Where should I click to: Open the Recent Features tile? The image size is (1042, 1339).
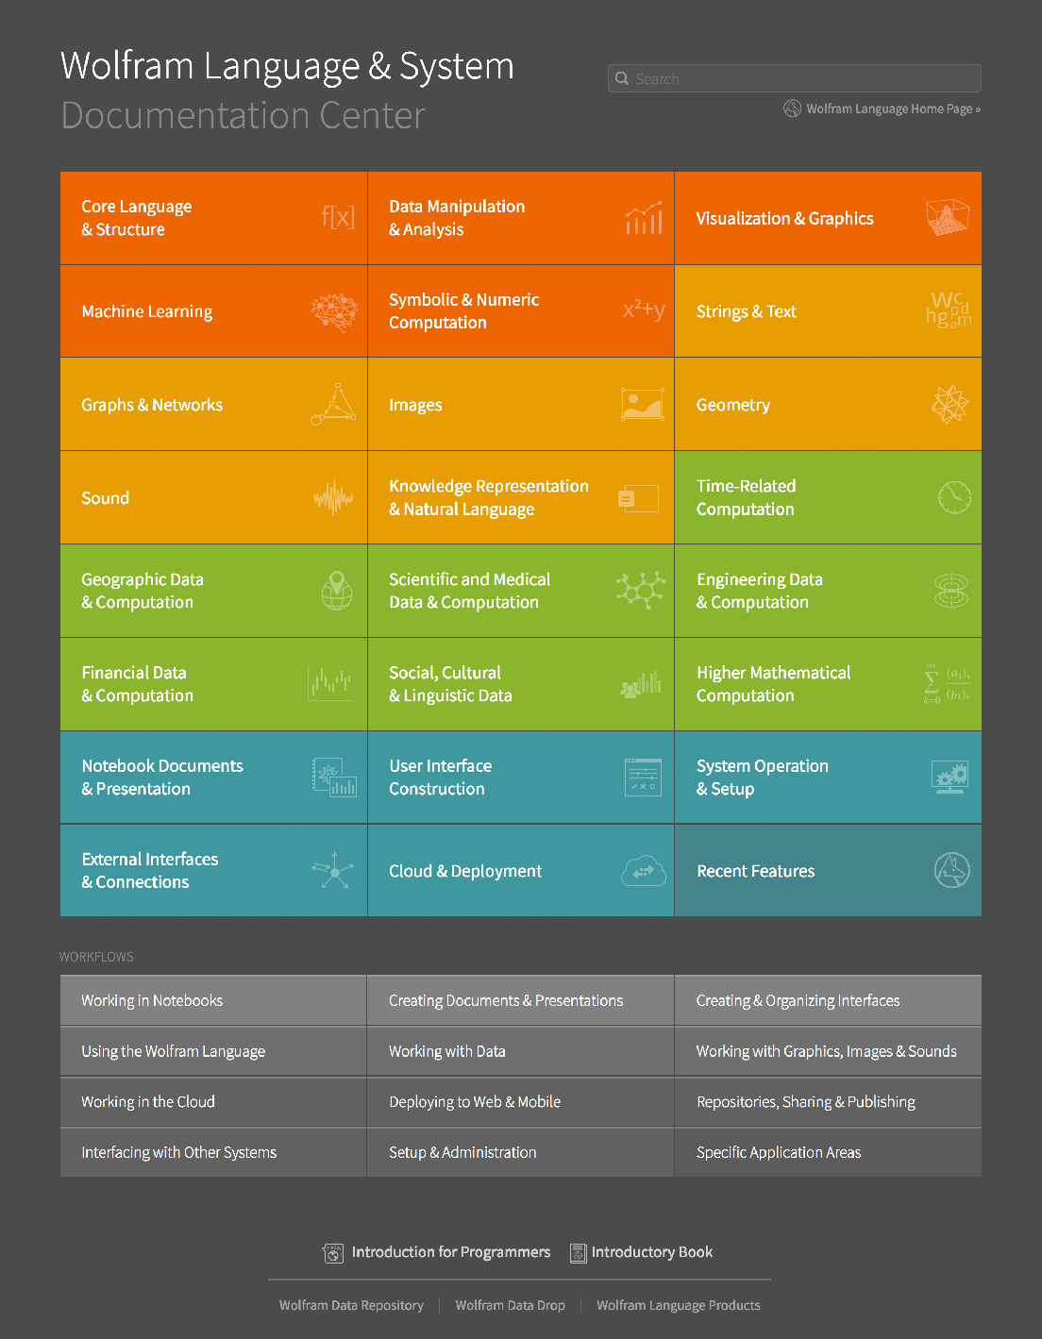tap(828, 871)
